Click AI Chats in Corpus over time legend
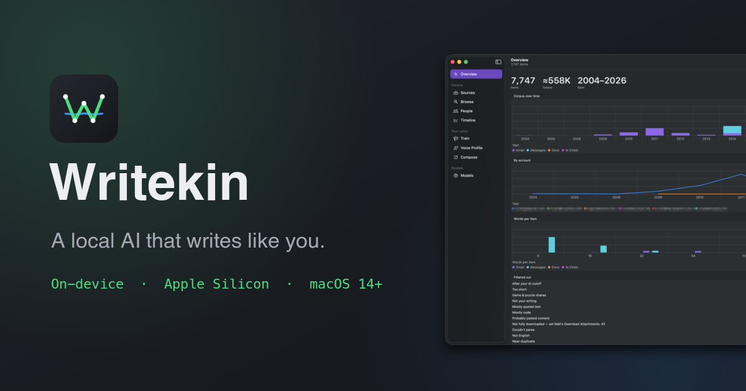Screen dimensions: 746x391 [x=571, y=150]
